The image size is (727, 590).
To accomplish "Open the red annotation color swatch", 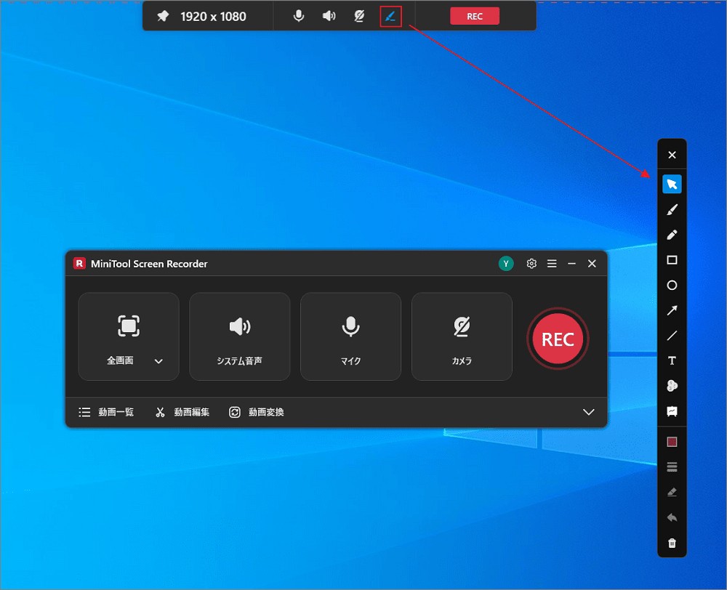I will 672,442.
